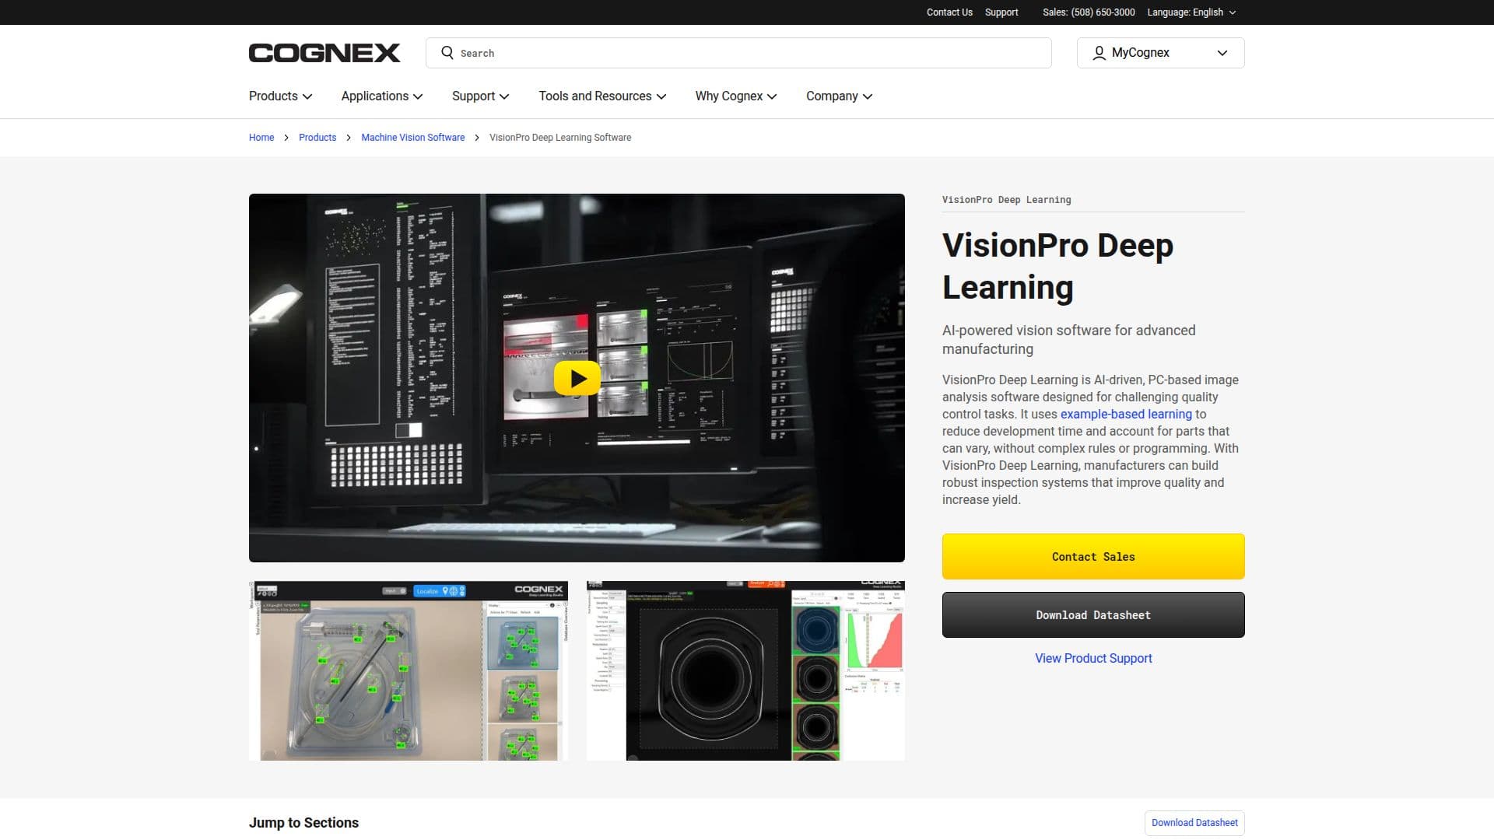Viewport: 1494px width, 840px height.
Task: Click the search magnifier icon
Action: click(x=447, y=52)
